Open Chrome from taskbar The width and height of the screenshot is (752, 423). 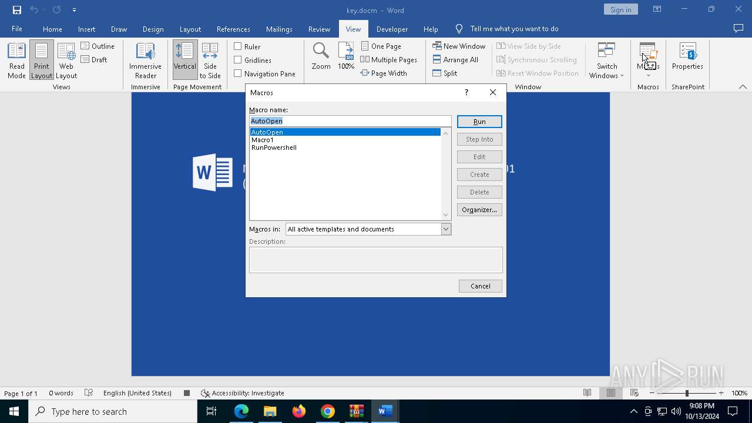(328, 411)
